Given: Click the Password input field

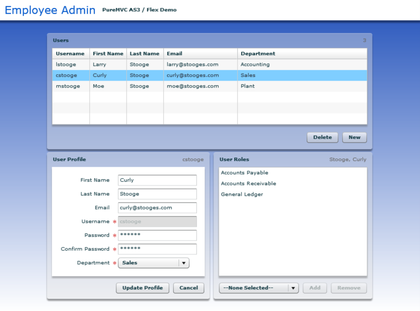Looking at the screenshot, I should coord(157,235).
